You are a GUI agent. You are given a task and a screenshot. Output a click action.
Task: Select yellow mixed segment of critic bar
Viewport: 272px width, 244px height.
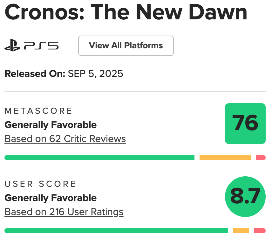click(x=225, y=158)
